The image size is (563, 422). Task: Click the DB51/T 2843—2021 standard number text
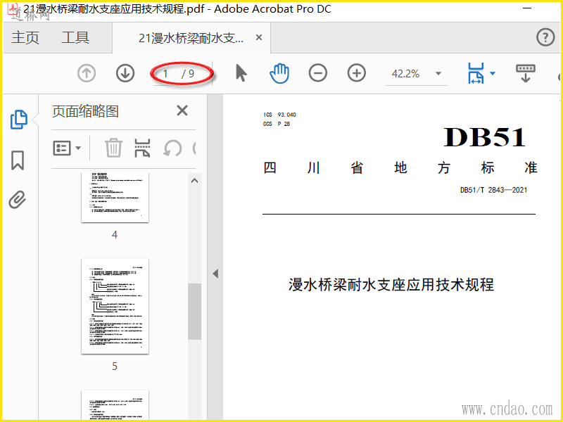(494, 190)
